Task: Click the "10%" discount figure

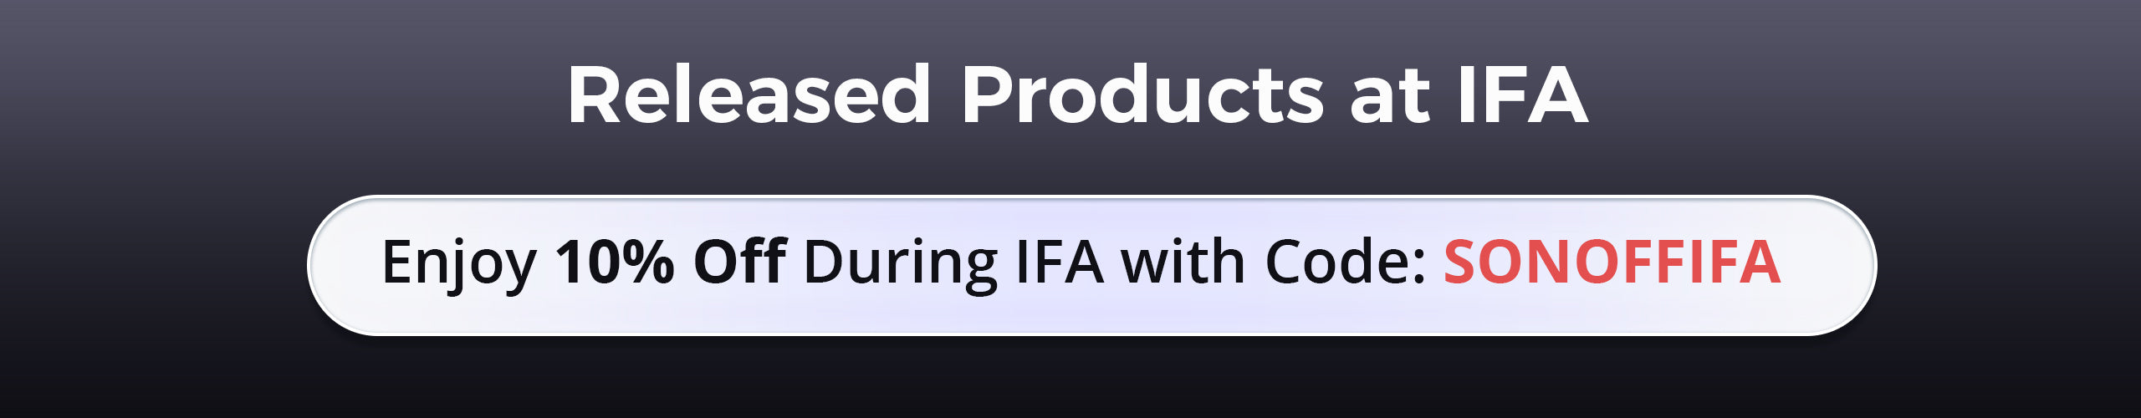Action: coord(615,263)
